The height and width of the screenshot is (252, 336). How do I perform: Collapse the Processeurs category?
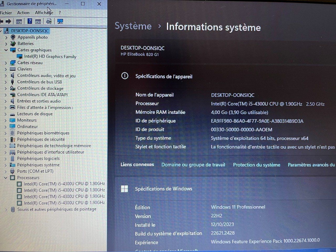coord(6,178)
